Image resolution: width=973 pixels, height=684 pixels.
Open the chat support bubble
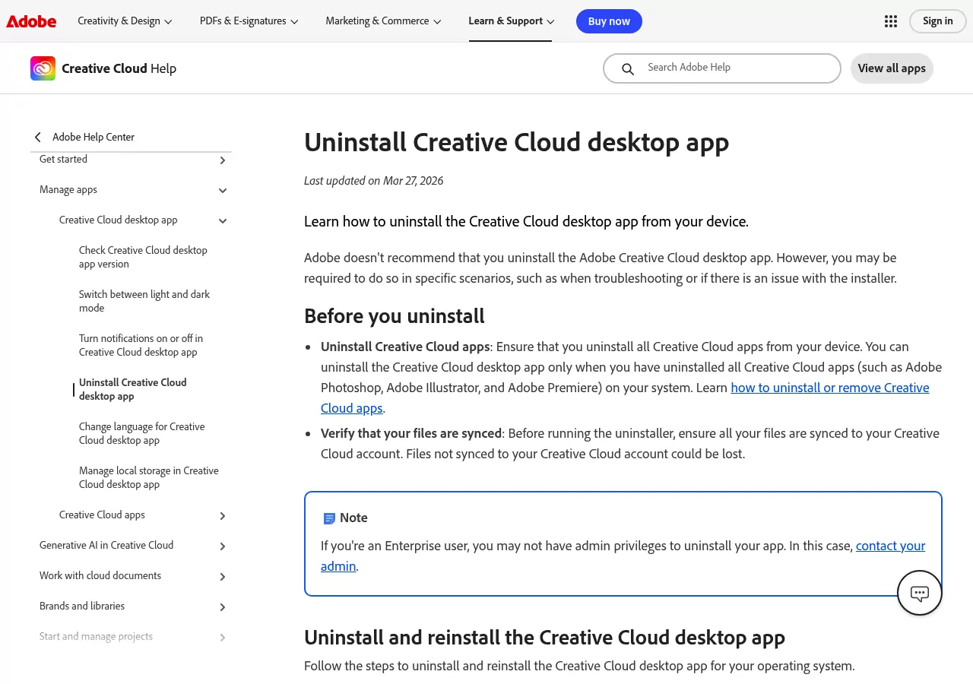(920, 593)
